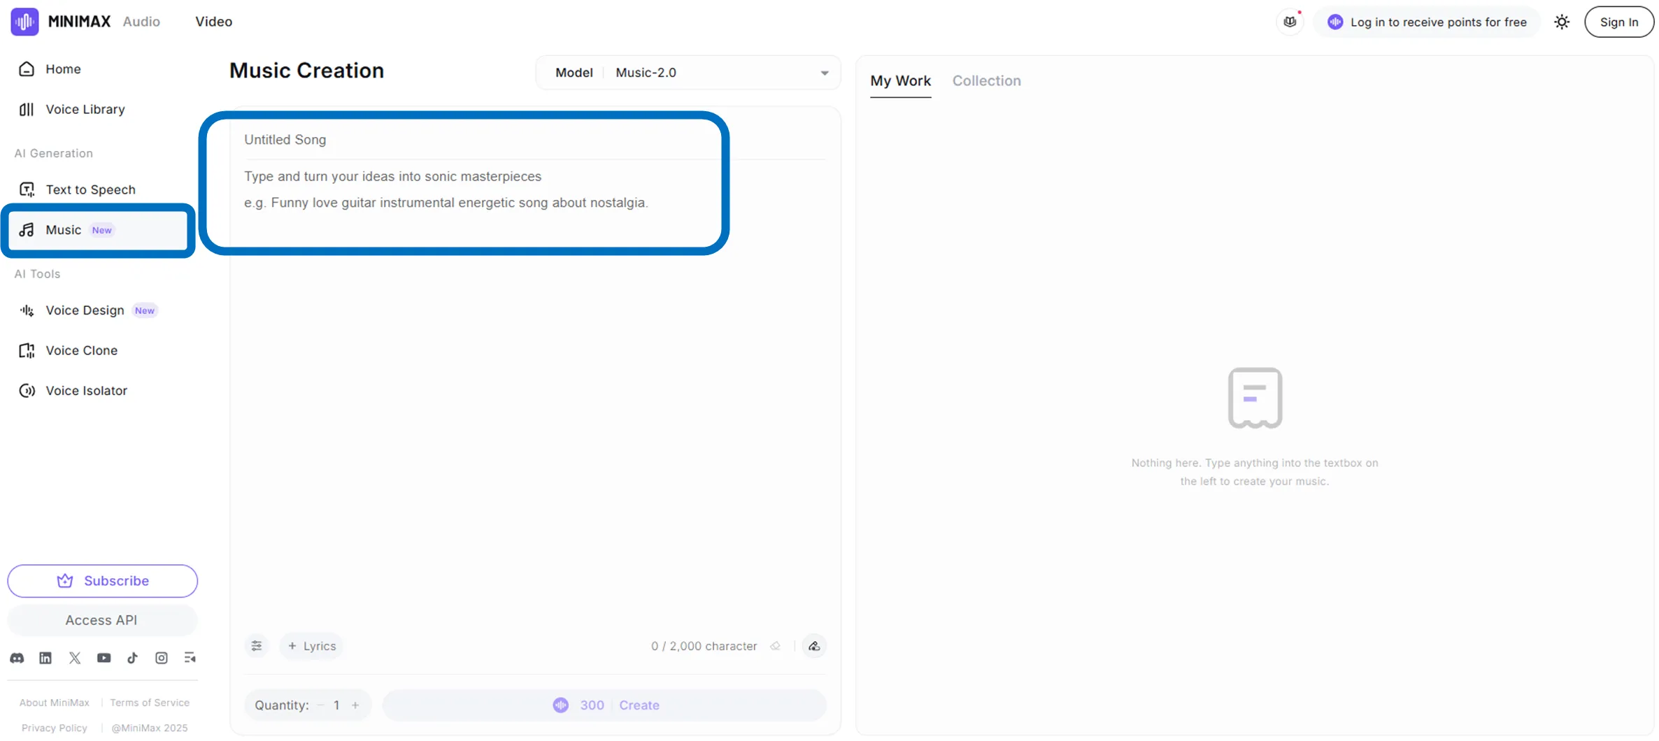1659x741 pixels.
Task: Open the music settings sliders icon
Action: [257, 646]
